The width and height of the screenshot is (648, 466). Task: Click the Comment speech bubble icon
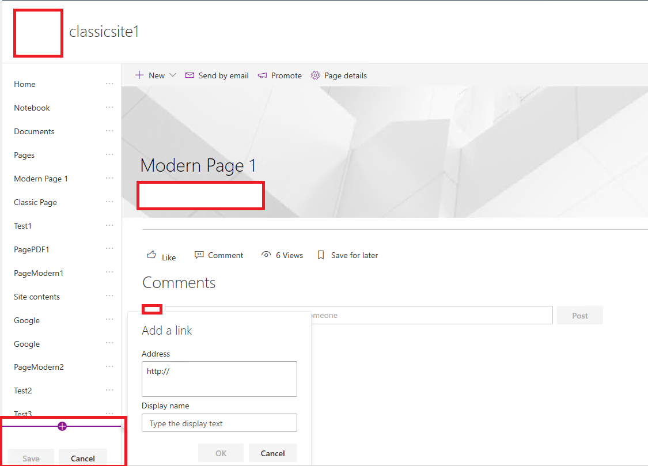[199, 255]
